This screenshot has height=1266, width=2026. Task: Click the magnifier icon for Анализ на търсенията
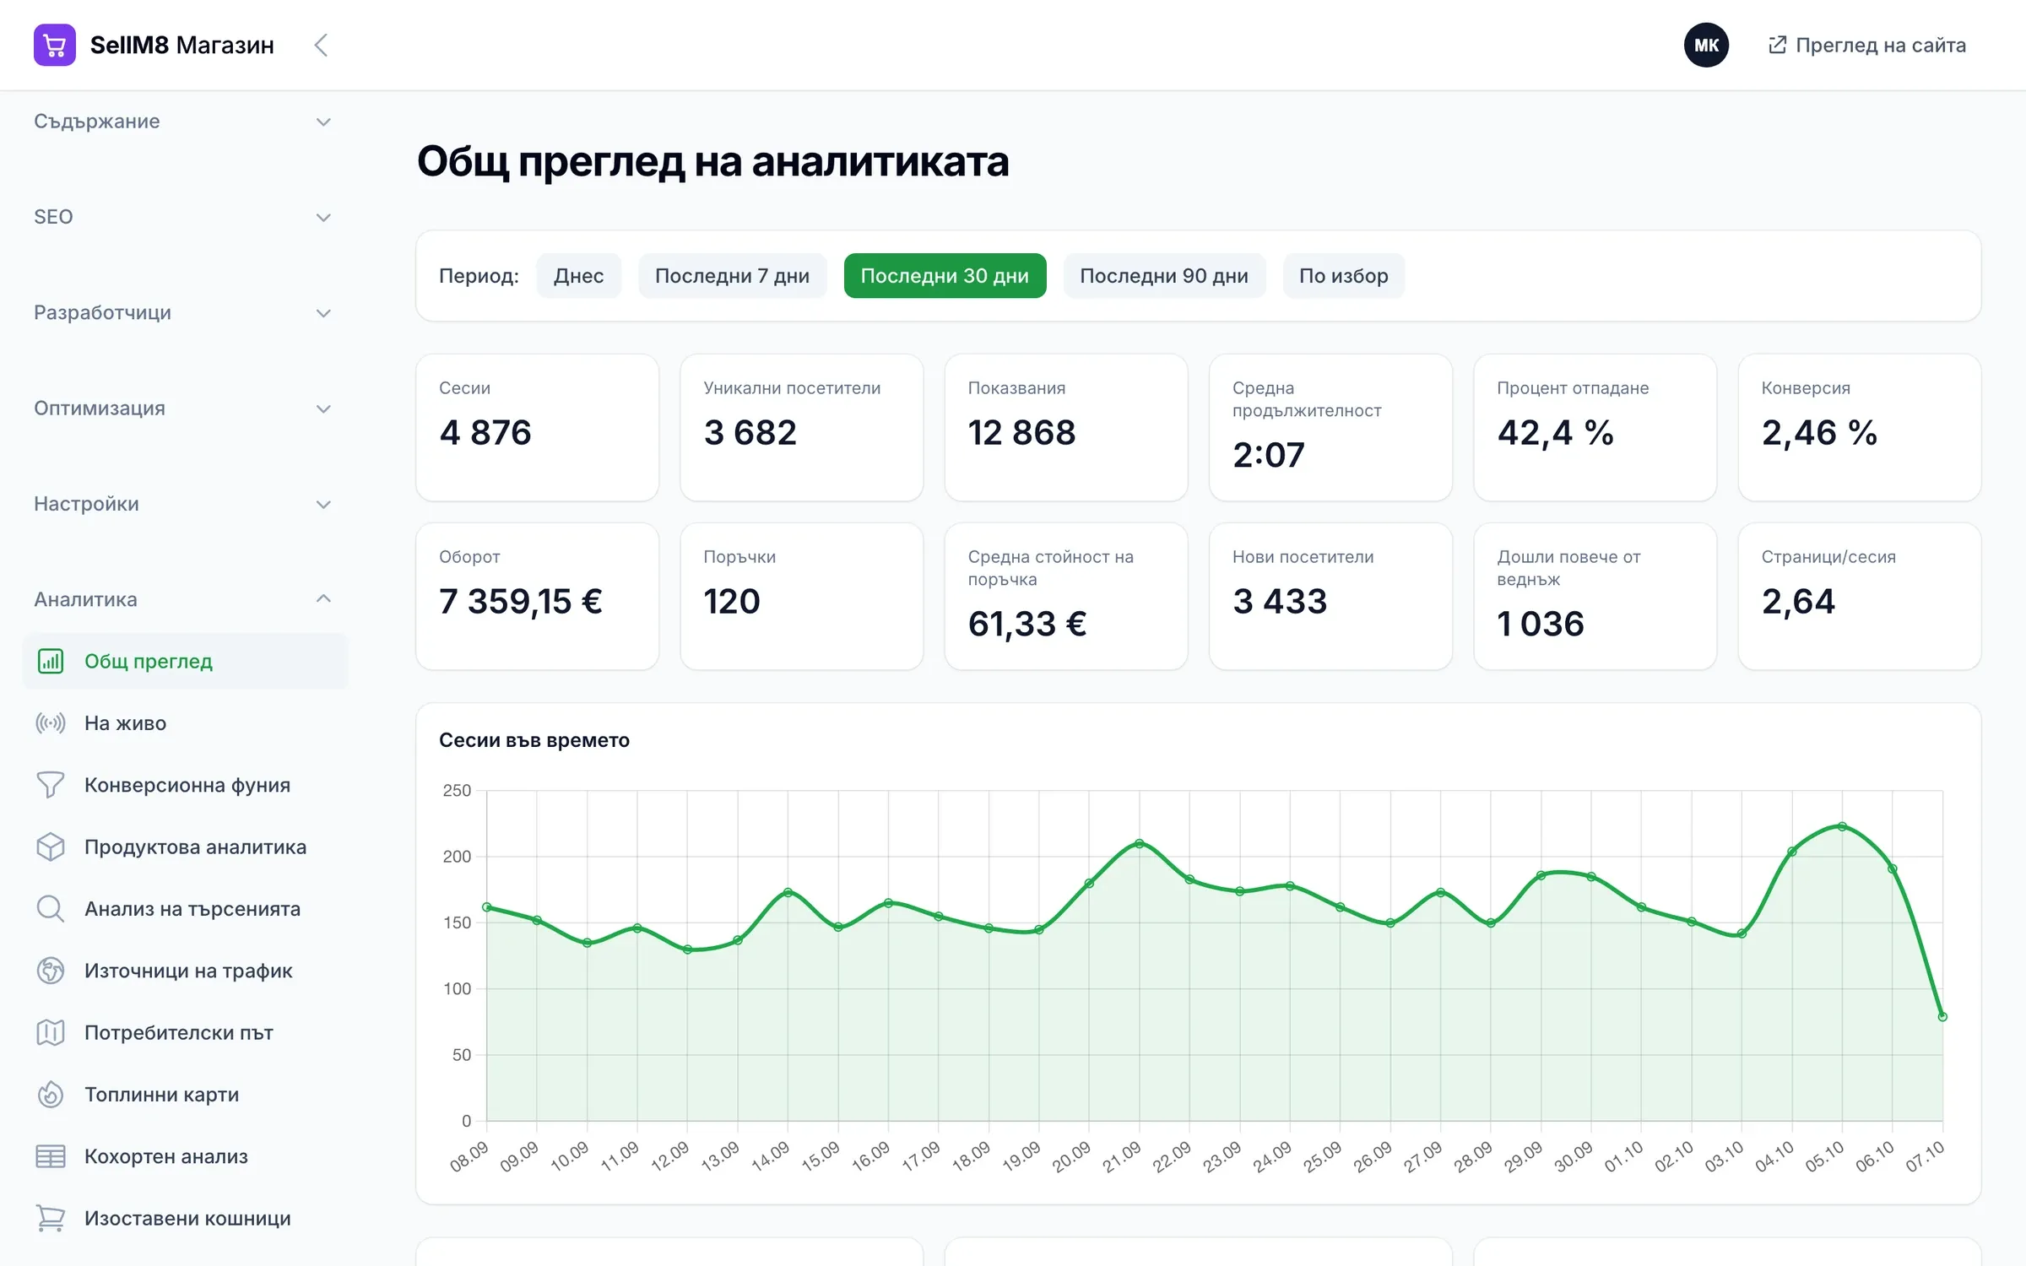coord(51,909)
